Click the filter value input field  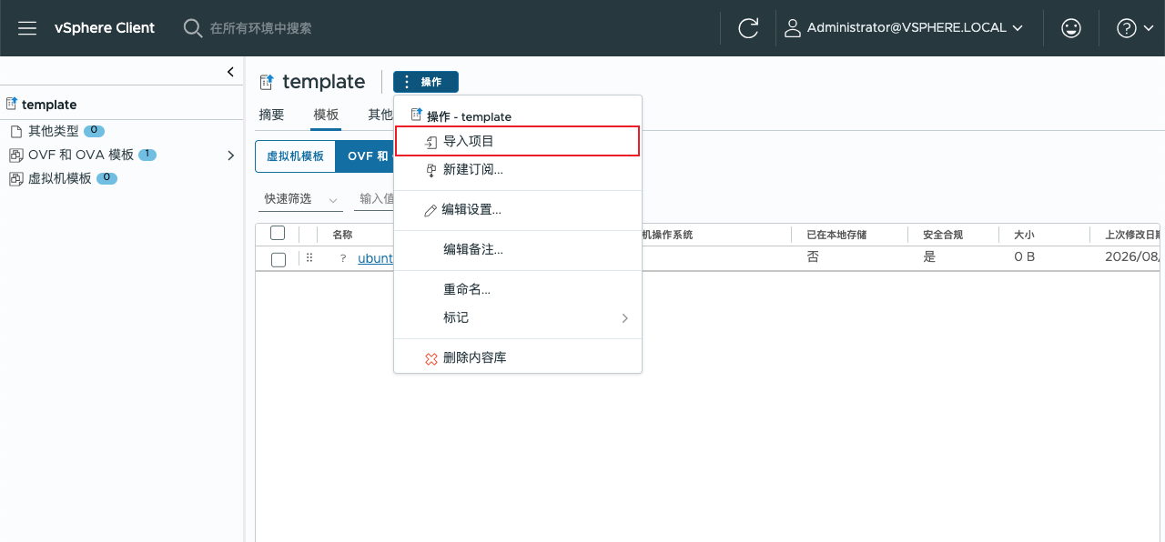coord(375,199)
